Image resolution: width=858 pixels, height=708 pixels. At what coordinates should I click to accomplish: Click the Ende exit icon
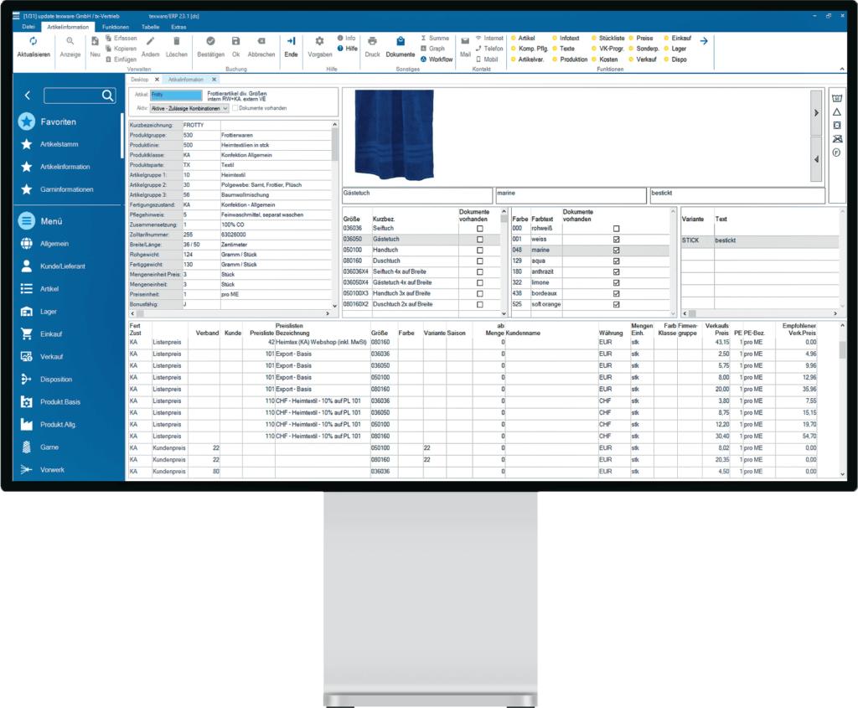291,41
